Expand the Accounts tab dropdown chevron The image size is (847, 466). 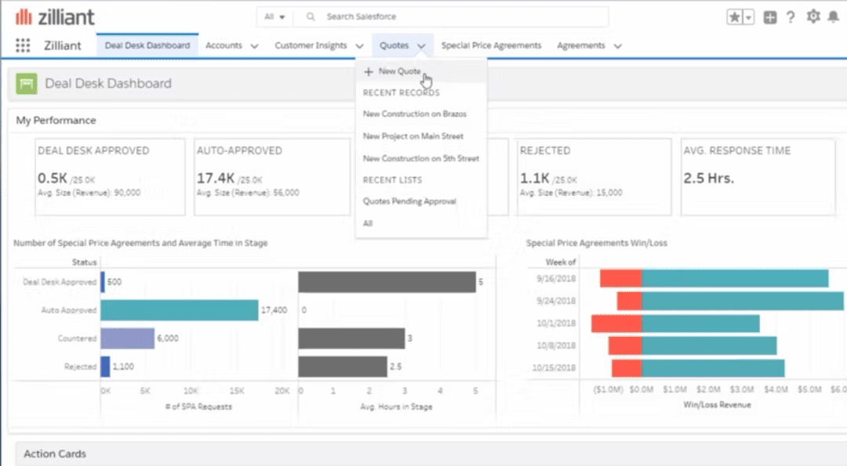[255, 46]
